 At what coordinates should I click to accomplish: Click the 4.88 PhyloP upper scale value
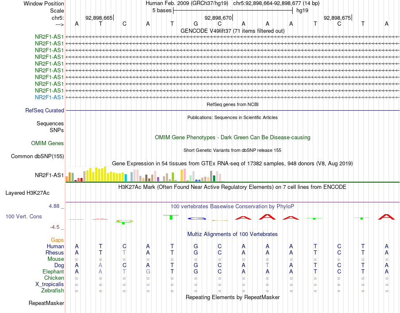[x=54, y=206]
